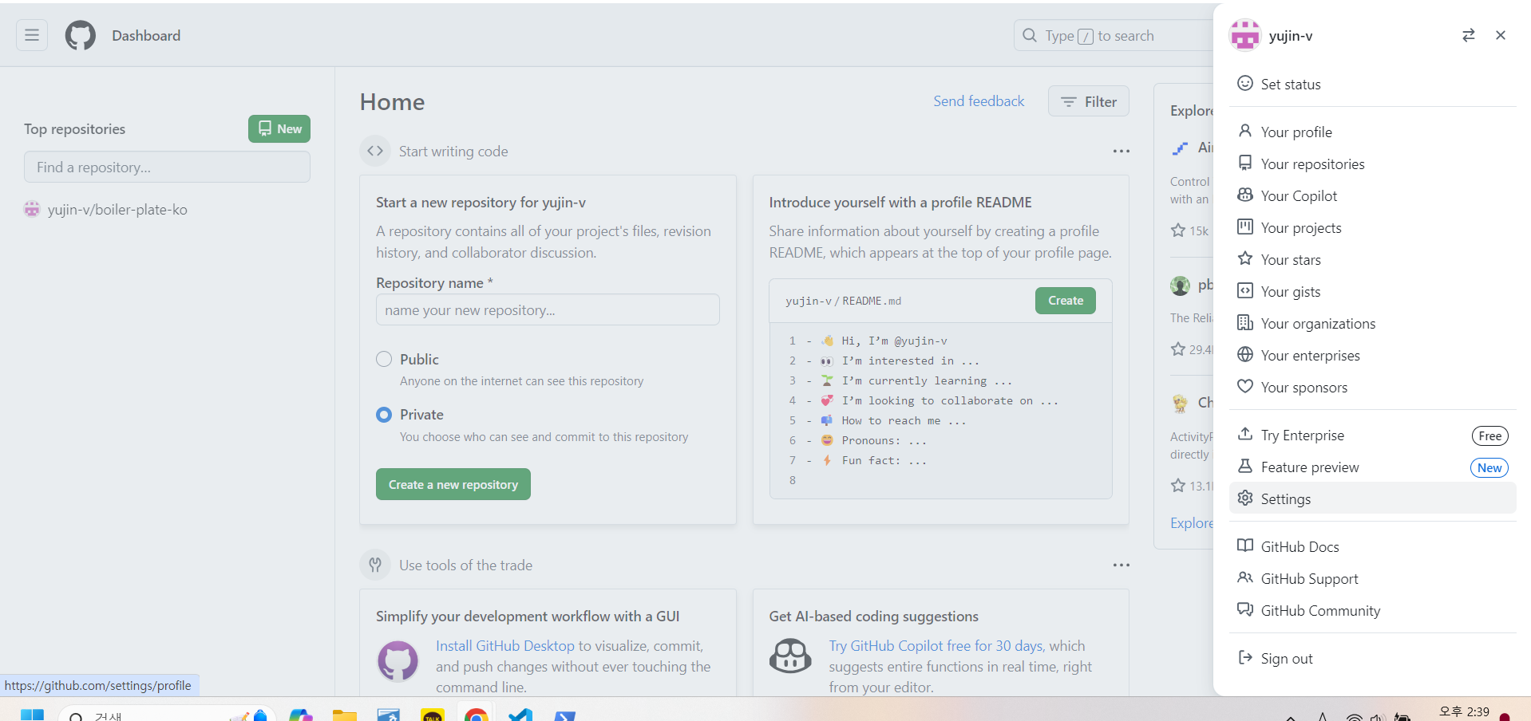
Task: Click the GitHub Docs book icon
Action: click(1244, 546)
